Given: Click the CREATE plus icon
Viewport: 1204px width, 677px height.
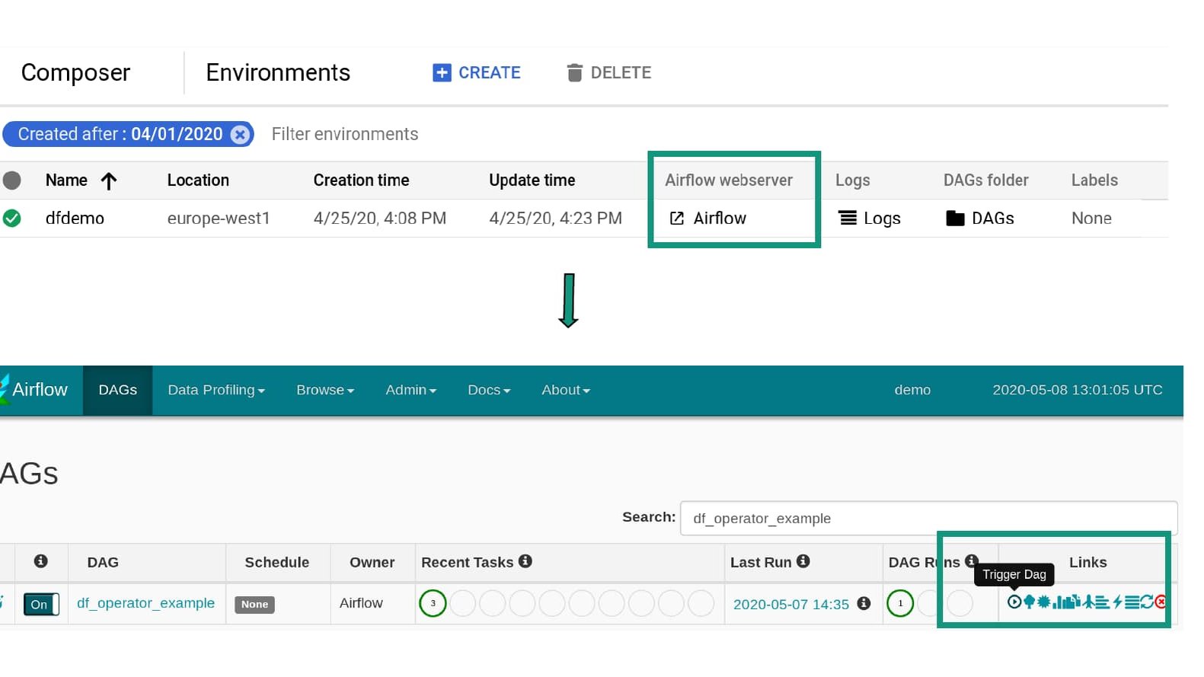Looking at the screenshot, I should [442, 72].
